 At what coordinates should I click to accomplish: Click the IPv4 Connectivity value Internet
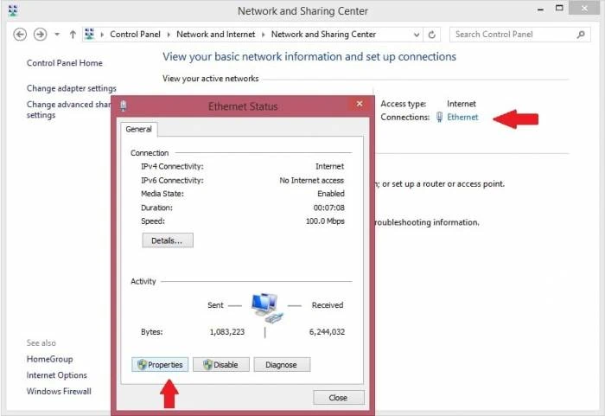coord(329,166)
